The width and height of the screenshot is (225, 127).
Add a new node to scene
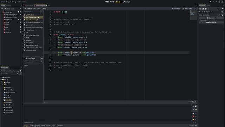tap(2, 9)
